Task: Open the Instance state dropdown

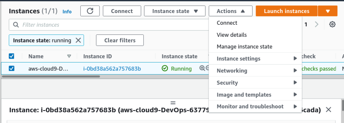Action: [x=175, y=11]
